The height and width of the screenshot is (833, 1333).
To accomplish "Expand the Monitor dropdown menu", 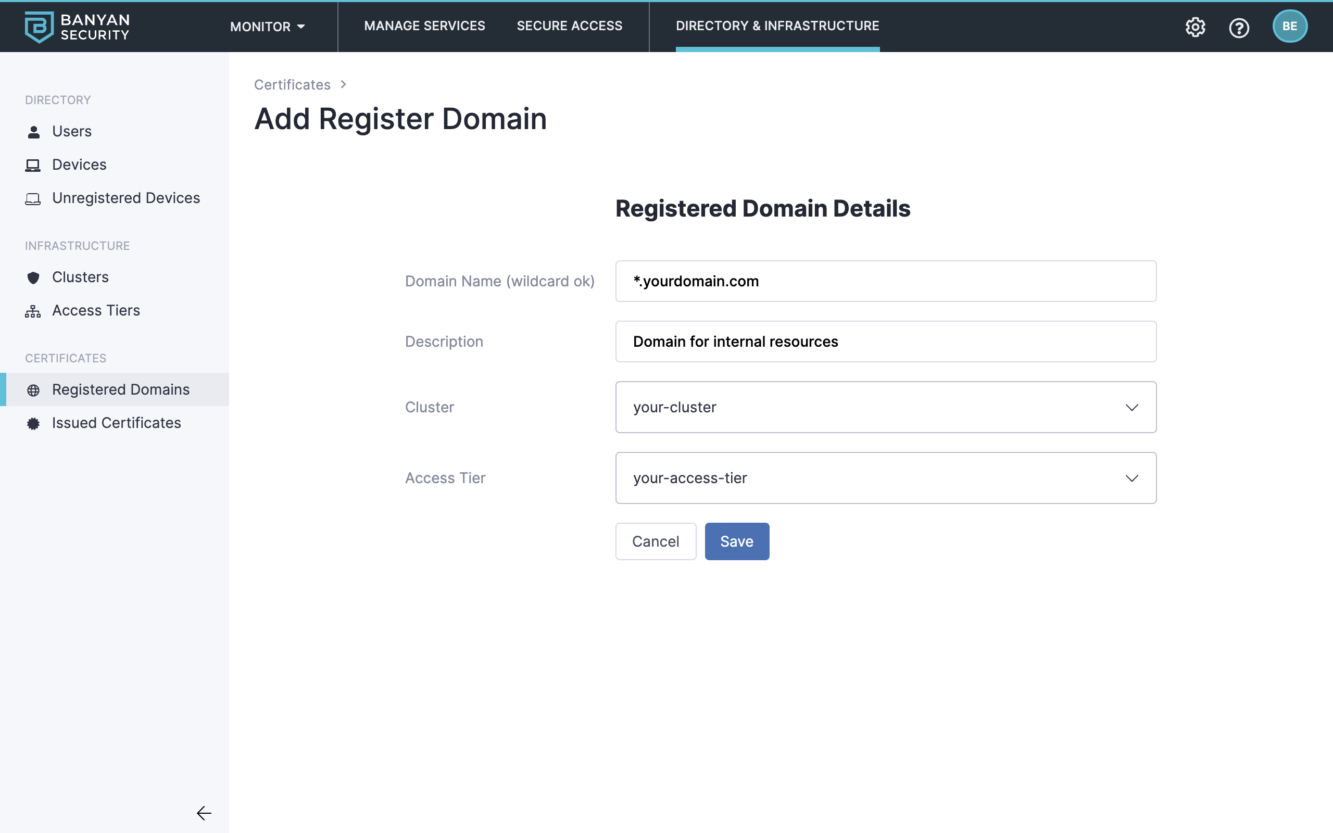I will click(267, 27).
